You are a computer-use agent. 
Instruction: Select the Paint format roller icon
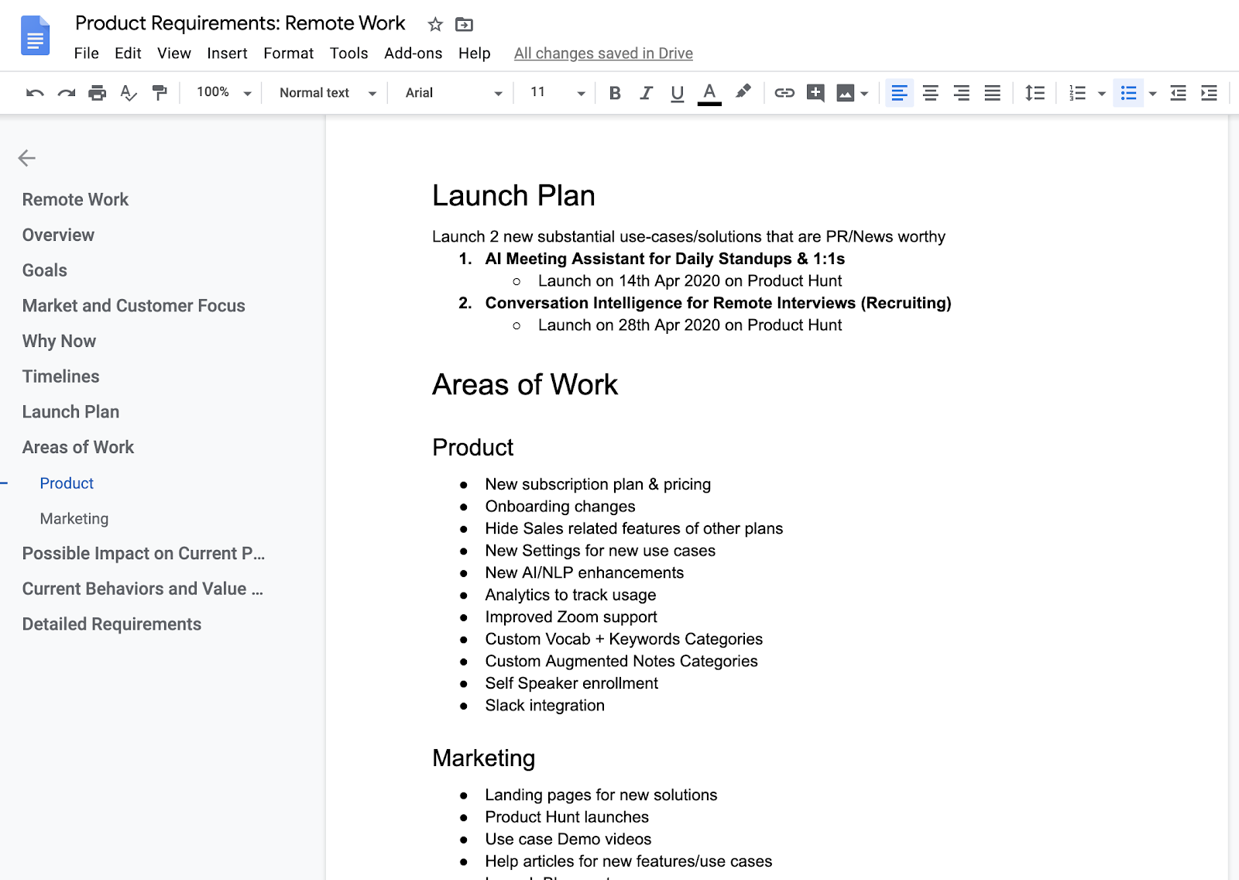[160, 93]
